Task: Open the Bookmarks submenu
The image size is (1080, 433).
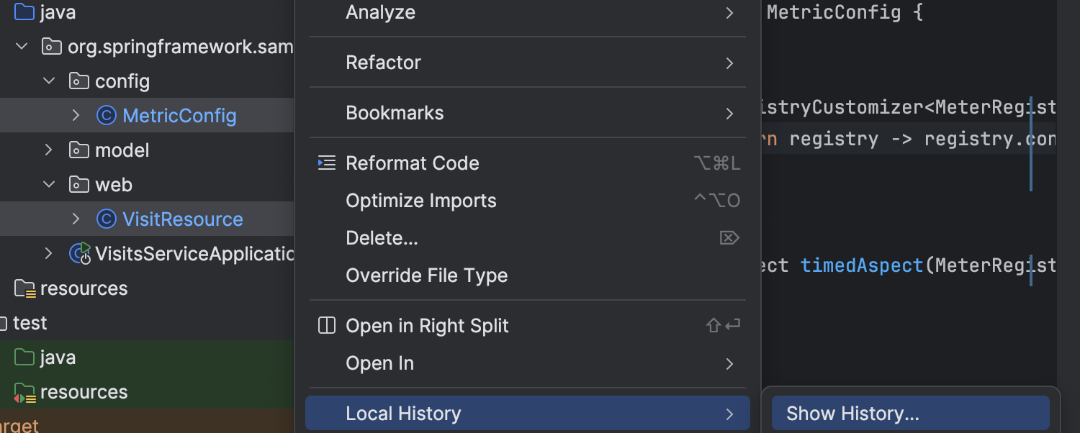Action: (527, 113)
